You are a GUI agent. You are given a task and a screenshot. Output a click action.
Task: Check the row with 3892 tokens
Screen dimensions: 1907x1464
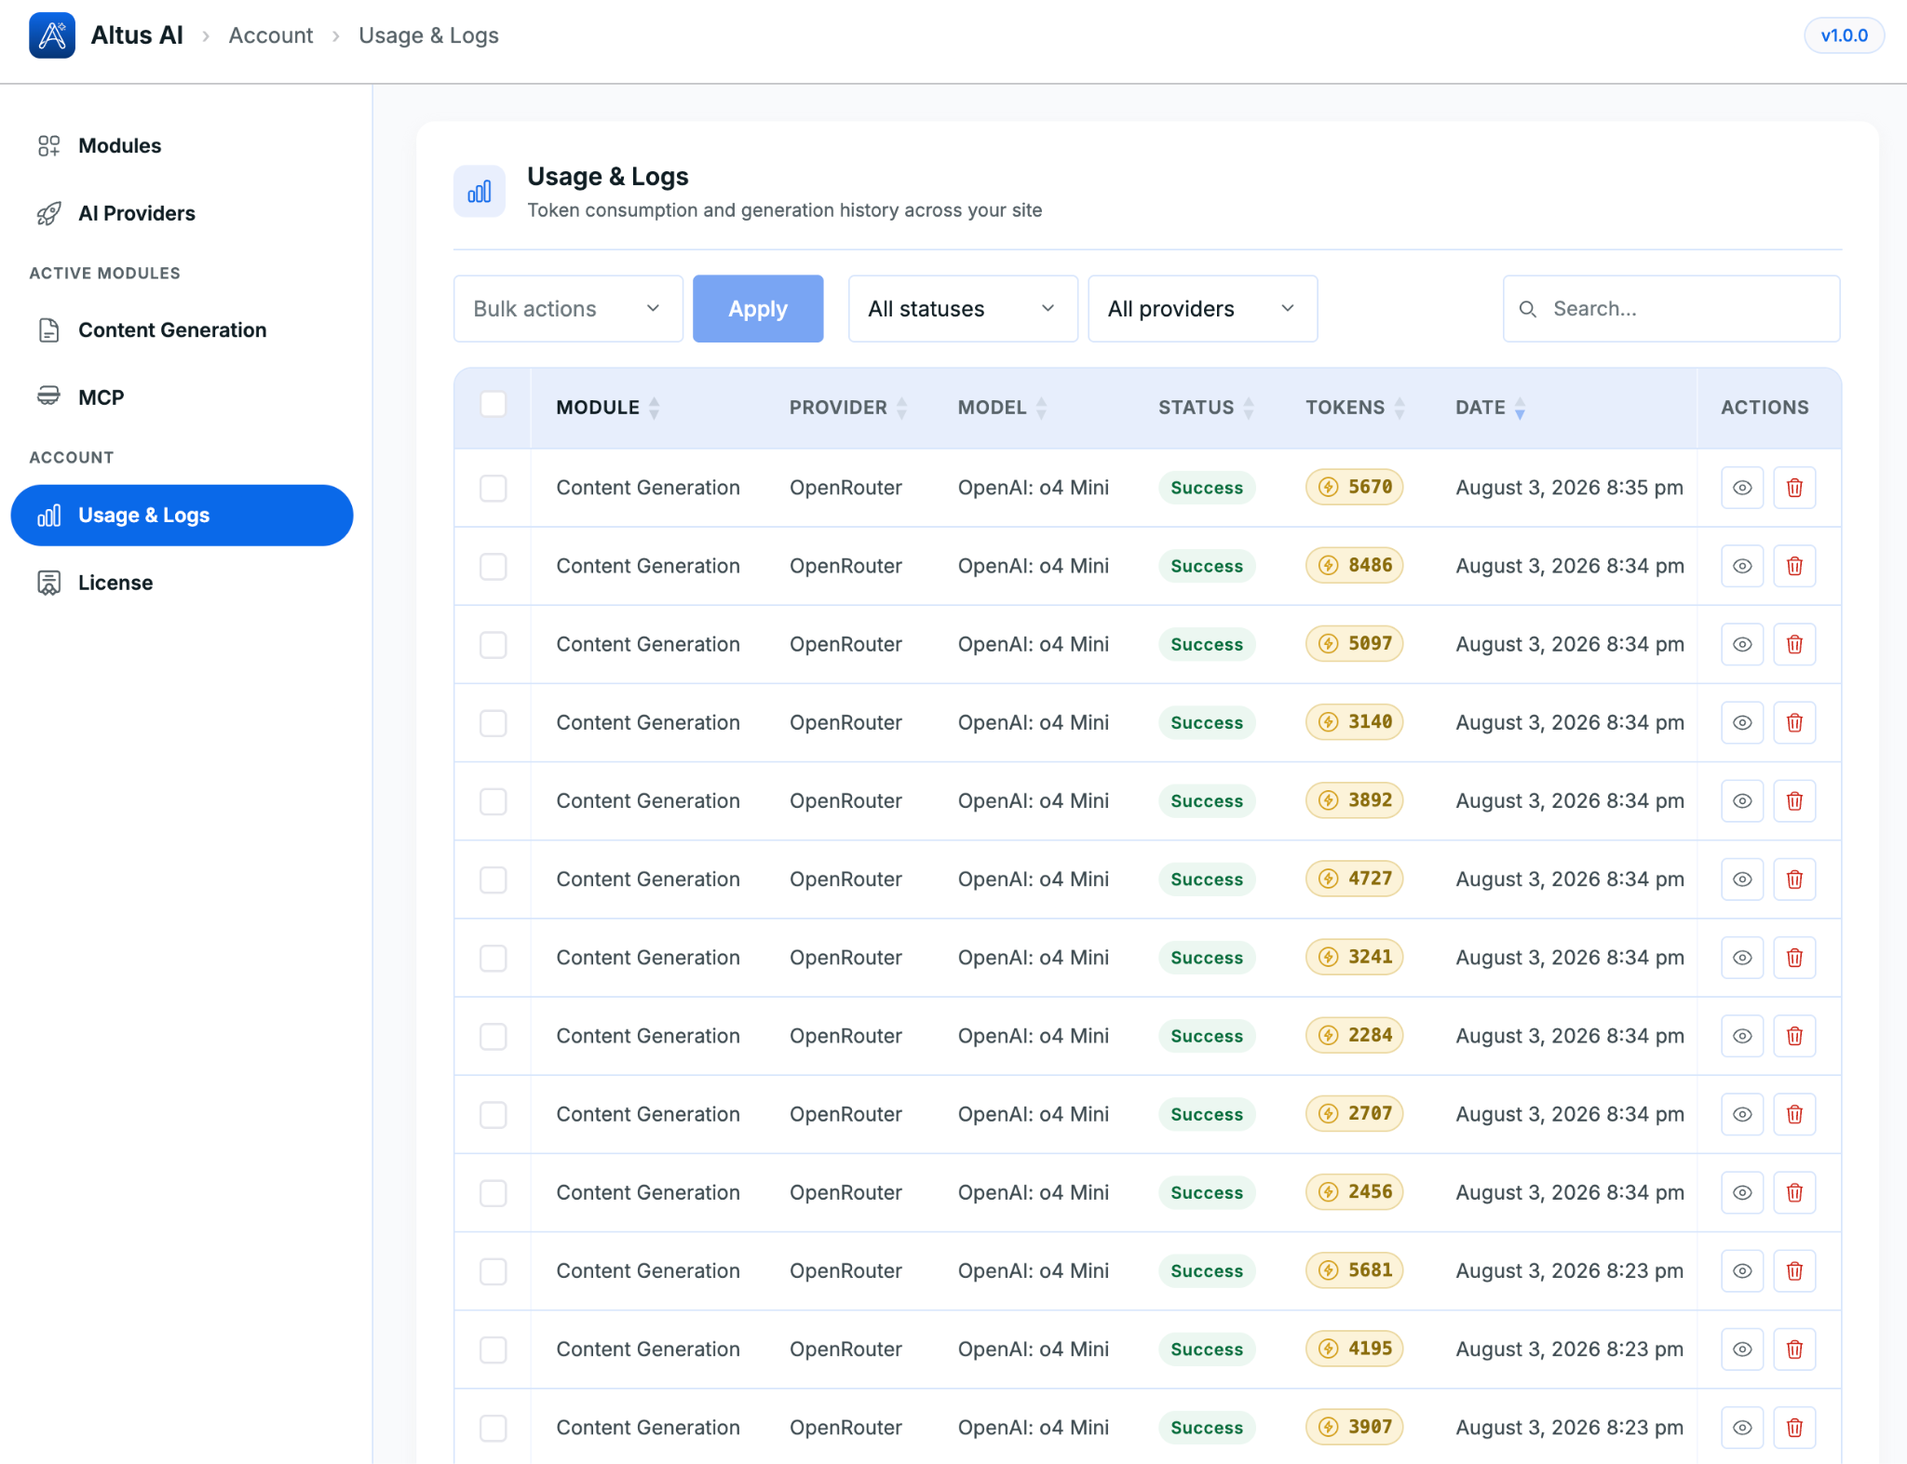493,801
